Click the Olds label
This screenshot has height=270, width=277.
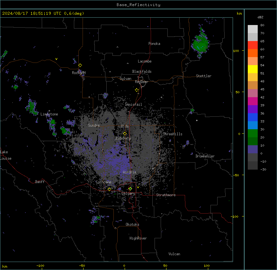pyautogui.click(x=125, y=126)
